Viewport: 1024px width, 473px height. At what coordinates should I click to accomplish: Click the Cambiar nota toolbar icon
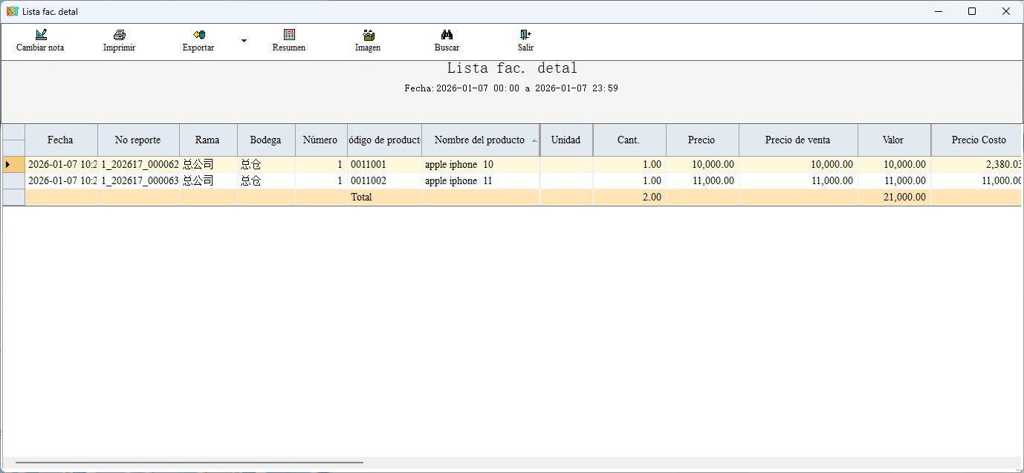coord(40,35)
